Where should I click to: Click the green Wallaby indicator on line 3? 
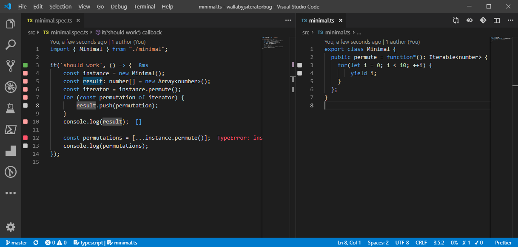coord(26,65)
